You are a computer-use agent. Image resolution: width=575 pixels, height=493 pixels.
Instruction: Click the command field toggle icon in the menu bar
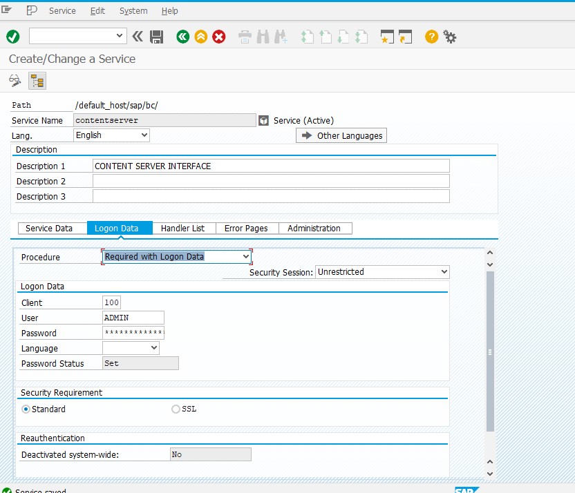pyautogui.click(x=32, y=10)
